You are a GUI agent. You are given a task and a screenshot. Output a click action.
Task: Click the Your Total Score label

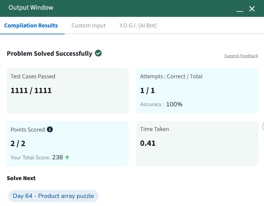coord(30,158)
